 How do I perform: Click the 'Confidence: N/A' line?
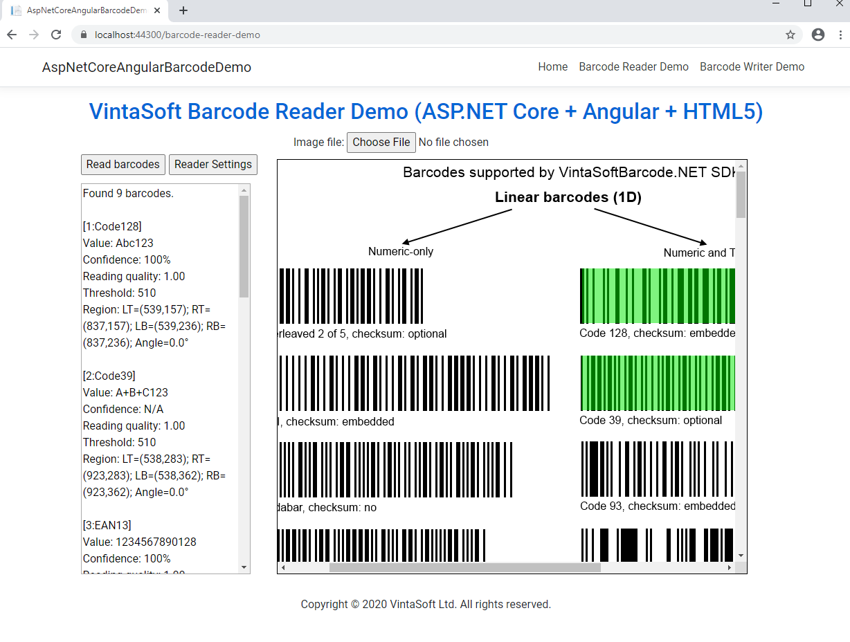pos(123,409)
